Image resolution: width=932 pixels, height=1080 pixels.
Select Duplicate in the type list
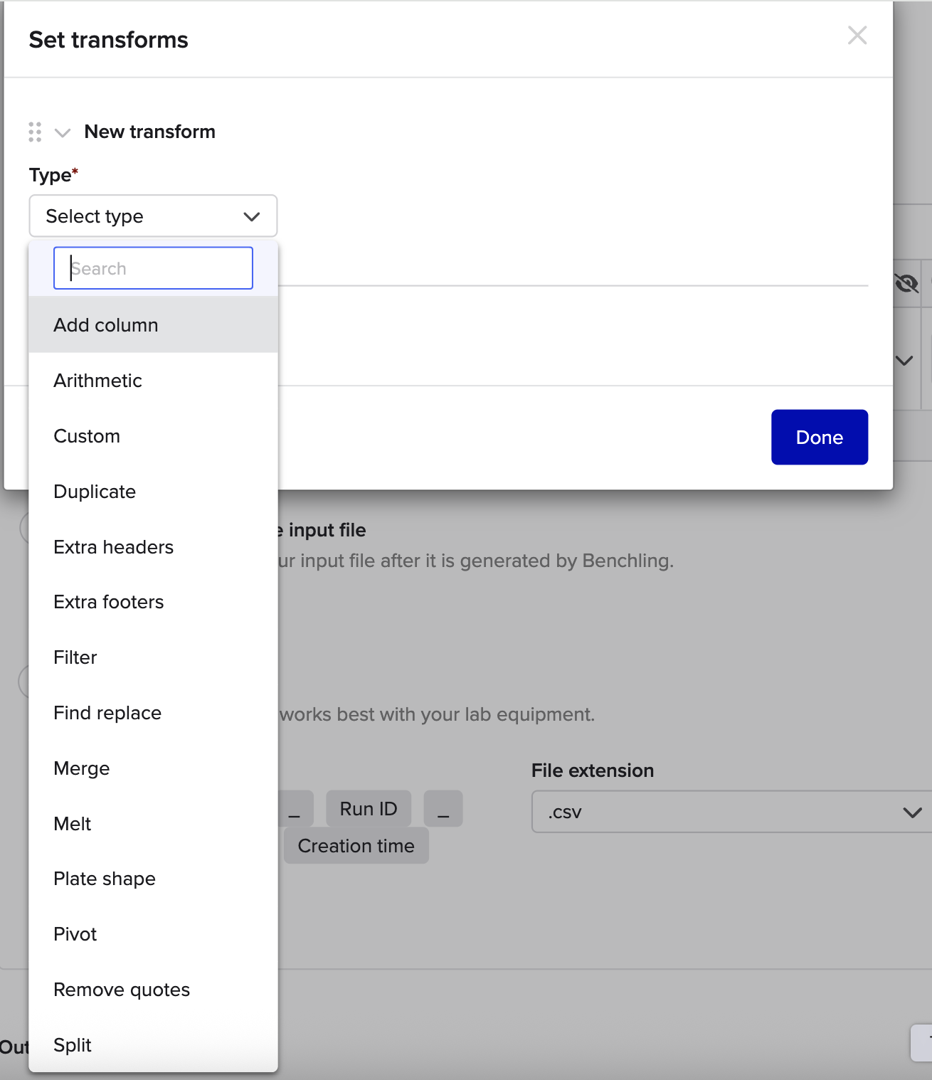[x=95, y=492]
